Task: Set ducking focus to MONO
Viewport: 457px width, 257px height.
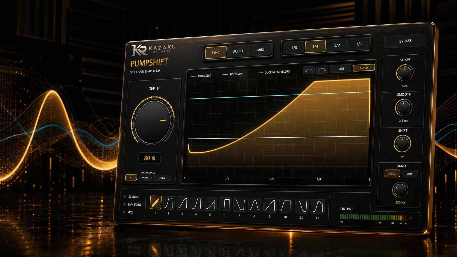Action: pos(145,178)
